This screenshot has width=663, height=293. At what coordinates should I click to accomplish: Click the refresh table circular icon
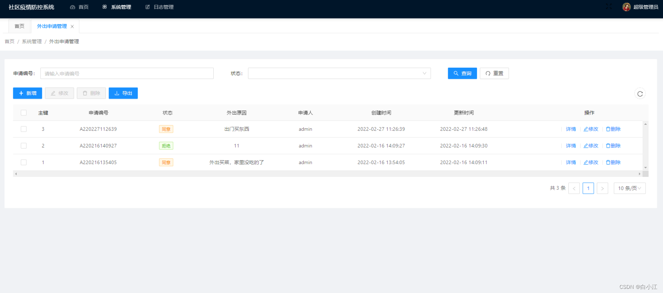tap(640, 94)
